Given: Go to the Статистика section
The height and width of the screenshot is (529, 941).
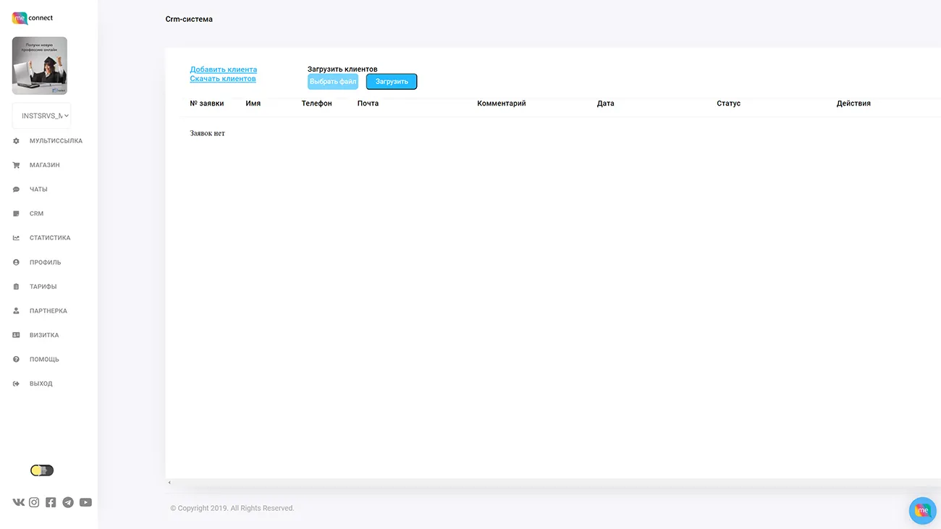Looking at the screenshot, I should coord(50,238).
